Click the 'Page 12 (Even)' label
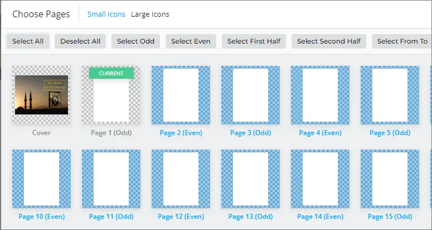 coord(181,217)
